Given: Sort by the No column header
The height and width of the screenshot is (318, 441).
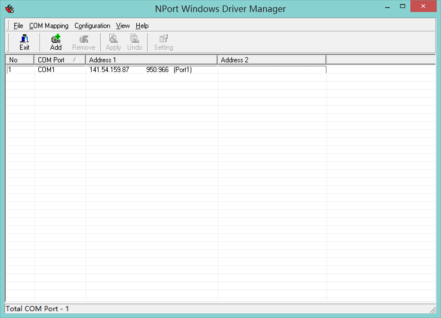Looking at the screenshot, I should coord(20,60).
